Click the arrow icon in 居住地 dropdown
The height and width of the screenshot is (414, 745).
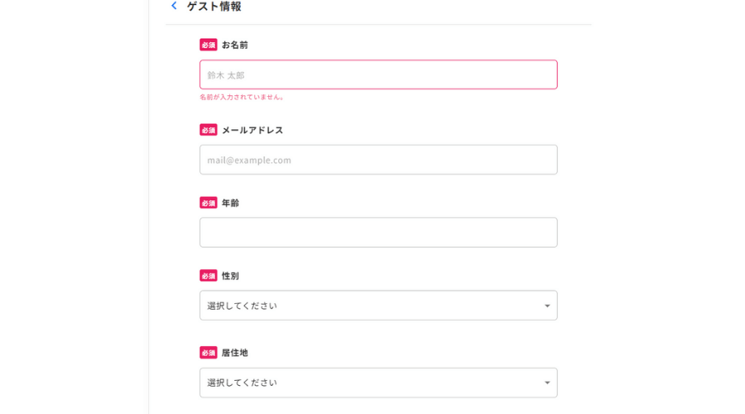click(x=547, y=383)
